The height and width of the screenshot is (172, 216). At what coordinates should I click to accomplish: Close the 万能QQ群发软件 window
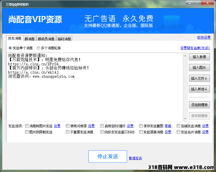tap(208, 3)
